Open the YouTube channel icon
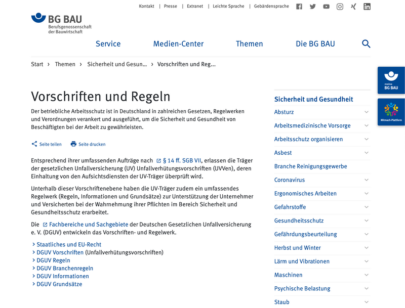 click(x=326, y=7)
